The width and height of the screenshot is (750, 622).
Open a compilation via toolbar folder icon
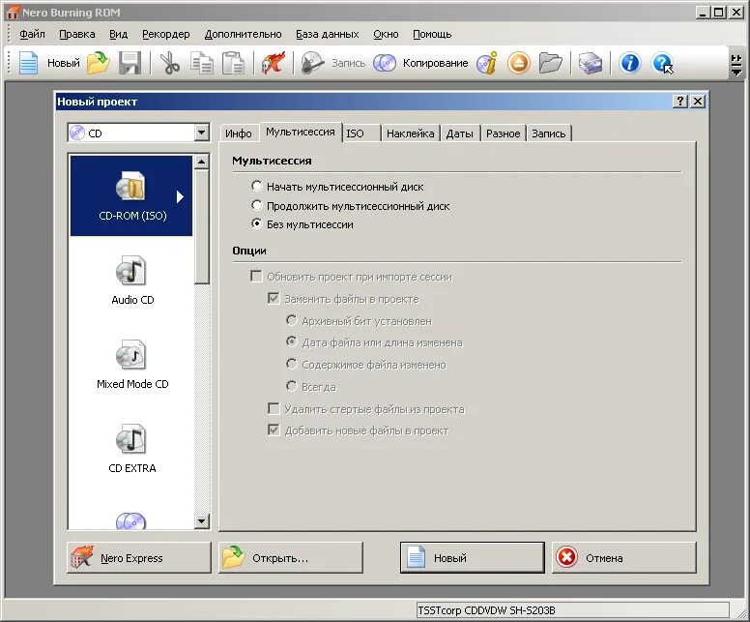98,63
